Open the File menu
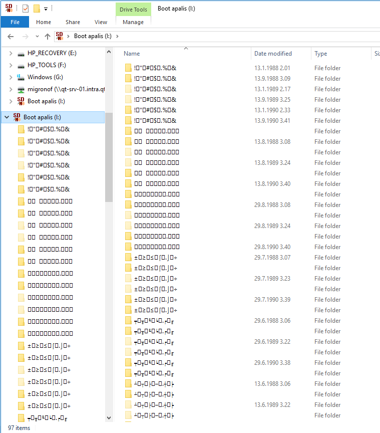Screen dimensions: 380x433 (15, 22)
